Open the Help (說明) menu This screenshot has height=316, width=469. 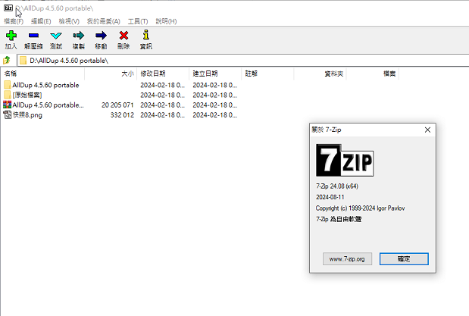point(166,21)
